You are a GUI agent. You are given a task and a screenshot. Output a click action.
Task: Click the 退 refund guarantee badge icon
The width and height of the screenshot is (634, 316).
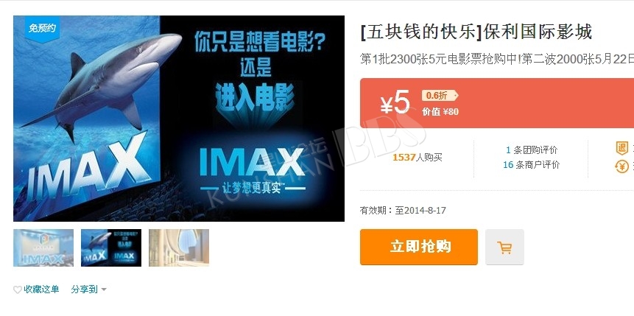(x=622, y=148)
